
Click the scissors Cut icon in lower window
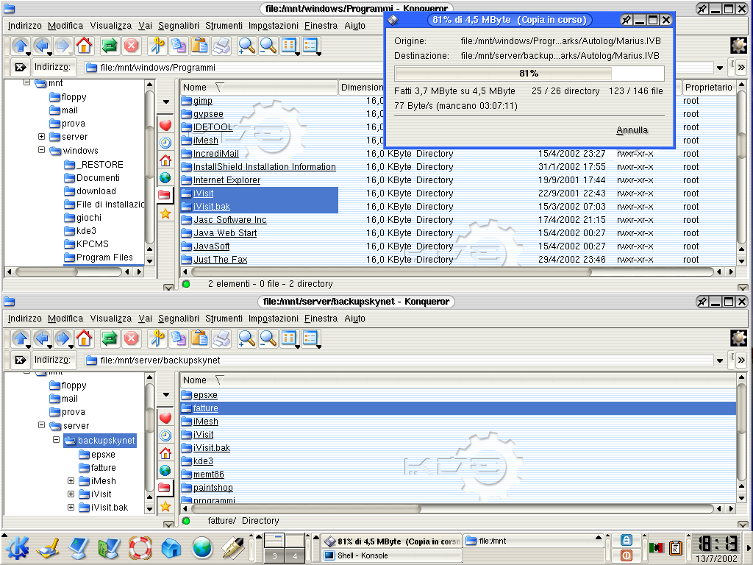[157, 338]
